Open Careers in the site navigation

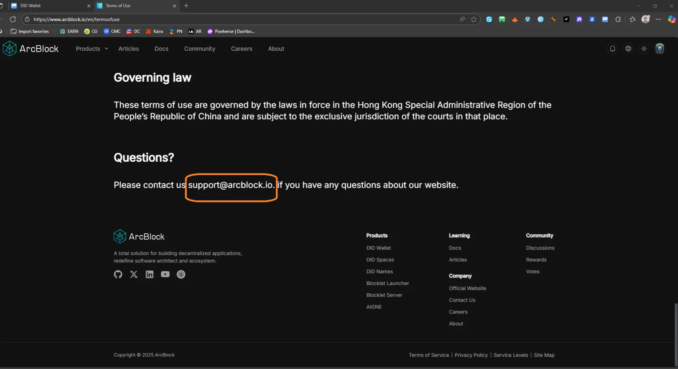[x=242, y=49]
